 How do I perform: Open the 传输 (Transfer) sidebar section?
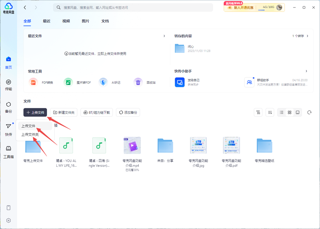pos(8,84)
